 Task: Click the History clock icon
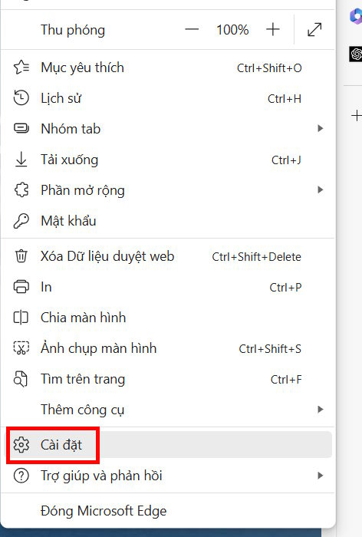click(21, 98)
